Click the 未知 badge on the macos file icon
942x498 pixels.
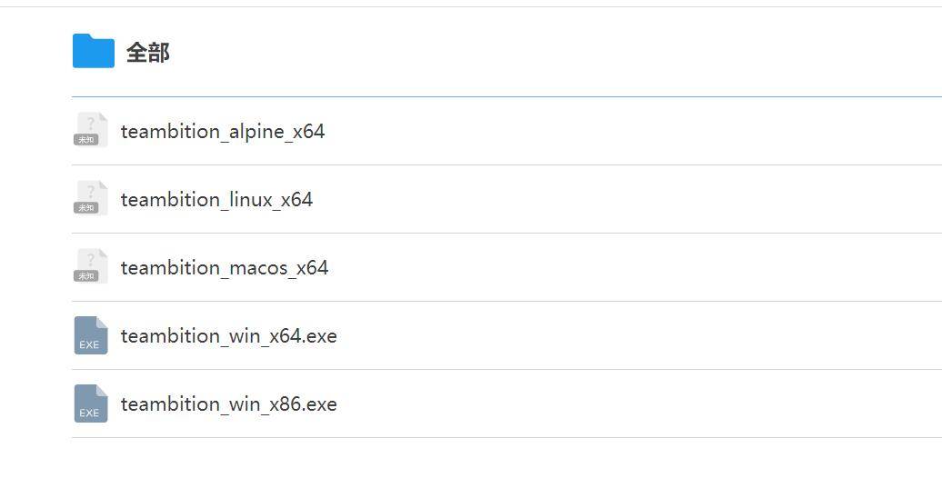(x=85, y=276)
